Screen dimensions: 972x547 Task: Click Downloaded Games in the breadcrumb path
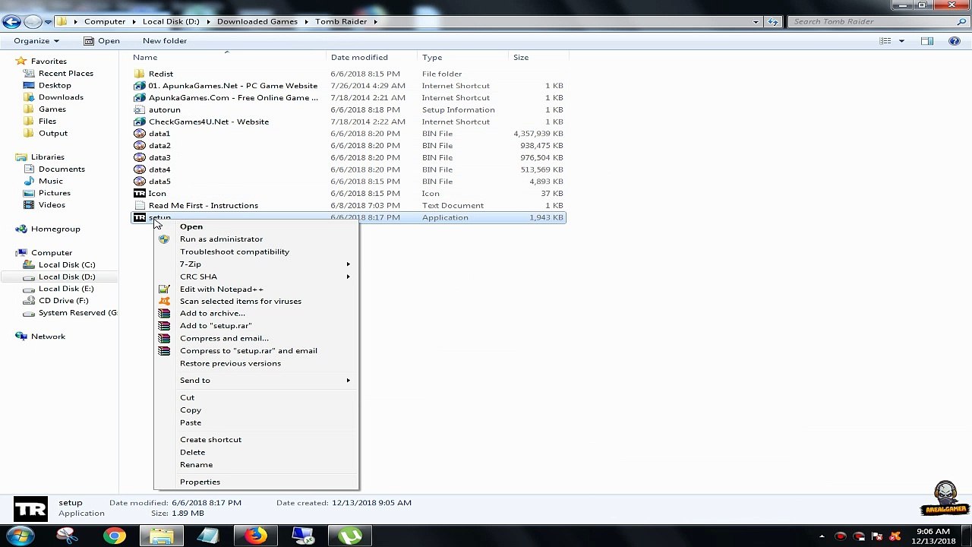(257, 21)
